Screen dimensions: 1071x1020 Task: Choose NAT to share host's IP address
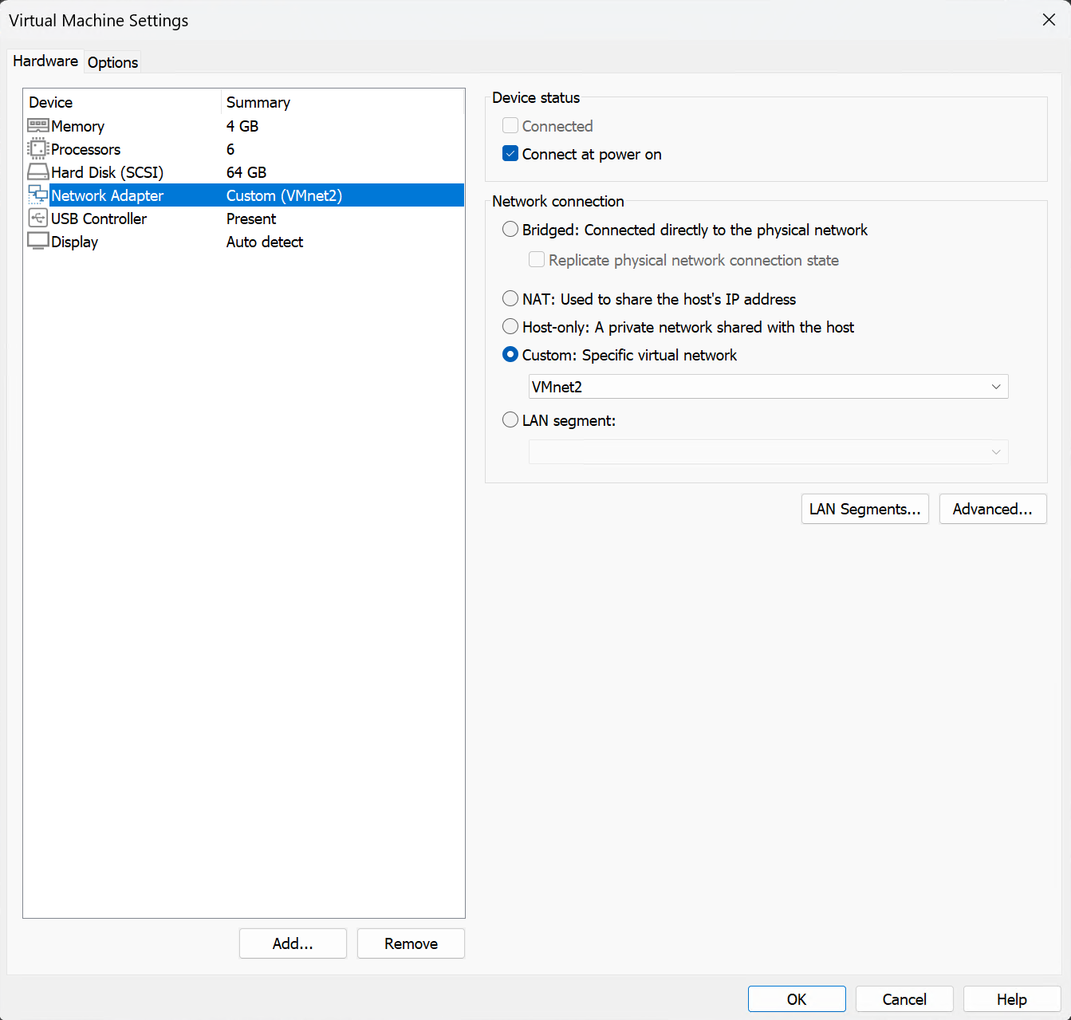pos(510,299)
